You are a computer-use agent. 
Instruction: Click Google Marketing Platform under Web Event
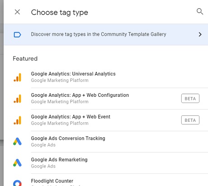[x=60, y=123]
